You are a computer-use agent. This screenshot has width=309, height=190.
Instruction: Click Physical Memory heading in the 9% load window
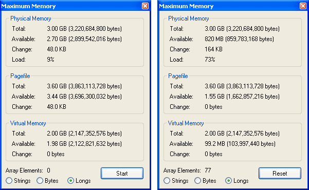click(x=31, y=18)
